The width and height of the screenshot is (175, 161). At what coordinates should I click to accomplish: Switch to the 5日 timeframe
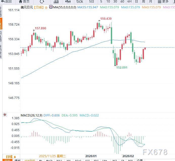click(92, 2)
